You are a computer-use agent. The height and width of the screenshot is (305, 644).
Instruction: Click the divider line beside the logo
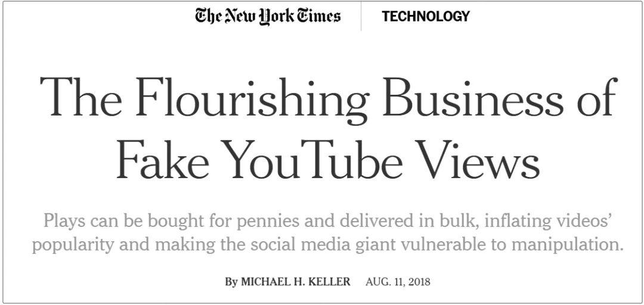coord(361,16)
